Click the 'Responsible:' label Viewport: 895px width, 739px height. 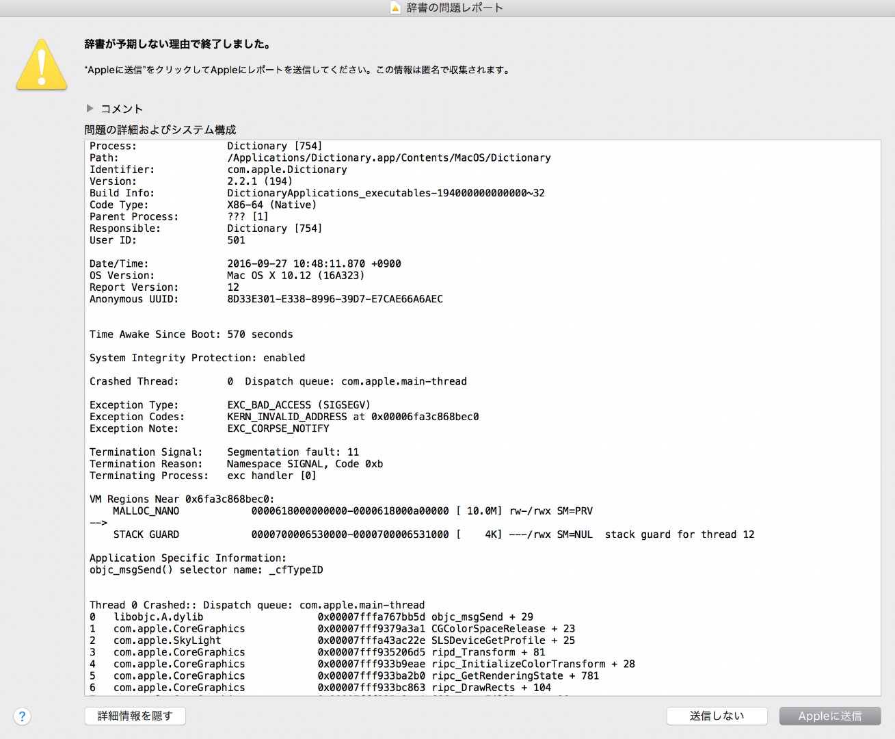tap(125, 229)
